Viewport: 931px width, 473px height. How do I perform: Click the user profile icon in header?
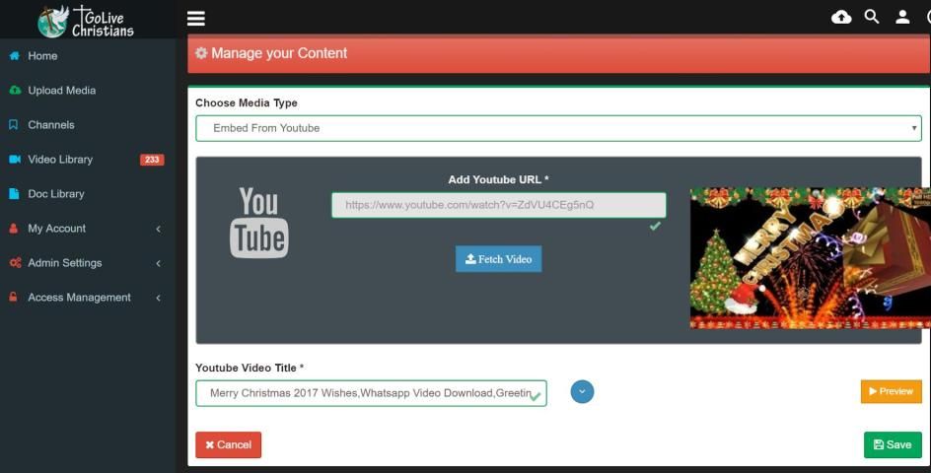pyautogui.click(x=902, y=17)
